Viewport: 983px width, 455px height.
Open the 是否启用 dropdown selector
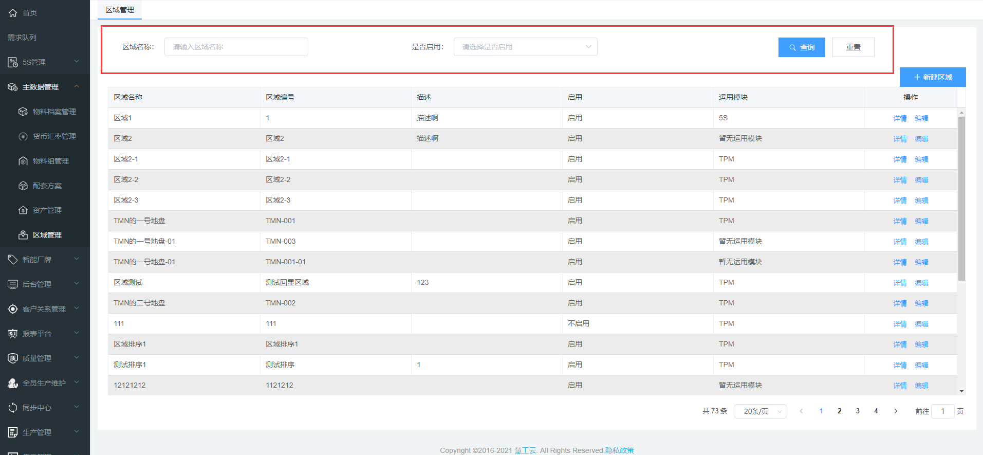[x=525, y=47]
